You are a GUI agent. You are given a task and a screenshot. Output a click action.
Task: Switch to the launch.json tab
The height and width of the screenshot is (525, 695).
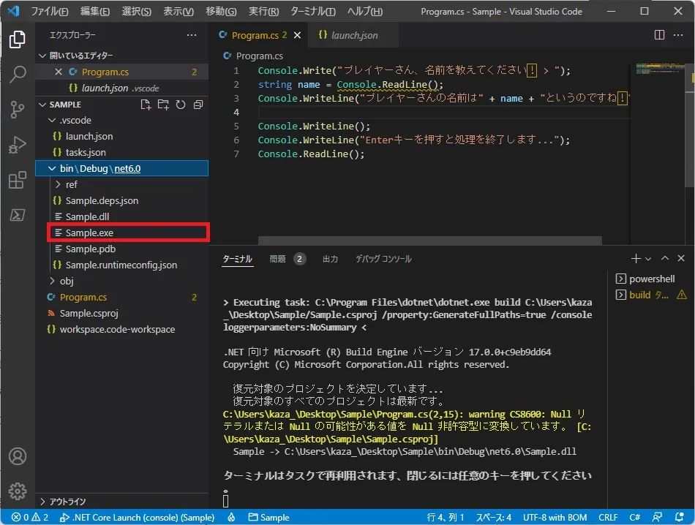click(353, 34)
